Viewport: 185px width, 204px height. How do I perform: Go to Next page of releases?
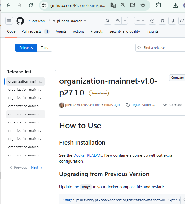click(x=37, y=167)
